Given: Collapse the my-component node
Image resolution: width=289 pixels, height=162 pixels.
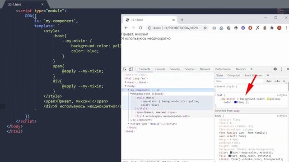Looking at the screenshot, I should pos(128,90).
